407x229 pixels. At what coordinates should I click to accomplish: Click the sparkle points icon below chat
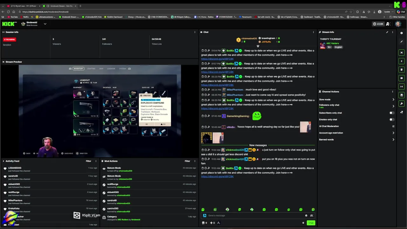coord(212,223)
